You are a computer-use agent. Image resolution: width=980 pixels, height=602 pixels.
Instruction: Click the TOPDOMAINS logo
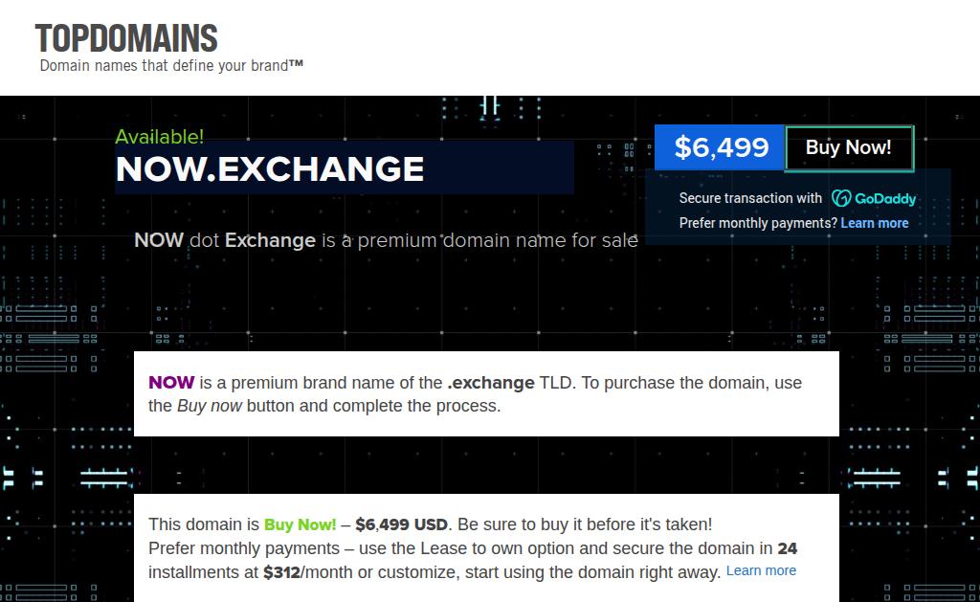[x=126, y=38]
